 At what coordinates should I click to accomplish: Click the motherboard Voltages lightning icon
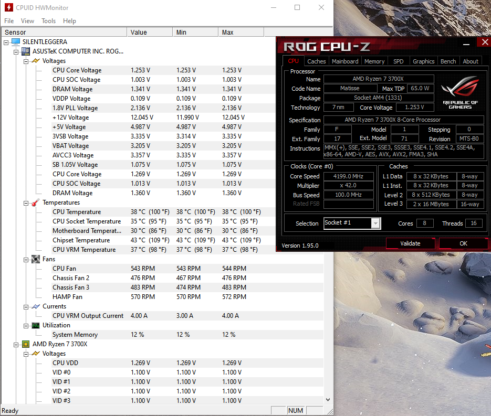pos(36,61)
